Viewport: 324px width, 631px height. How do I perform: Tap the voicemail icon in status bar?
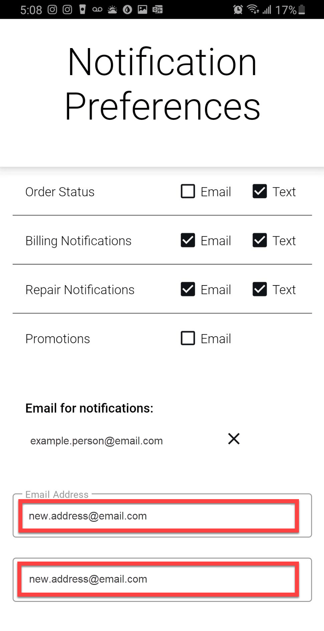(97, 9)
